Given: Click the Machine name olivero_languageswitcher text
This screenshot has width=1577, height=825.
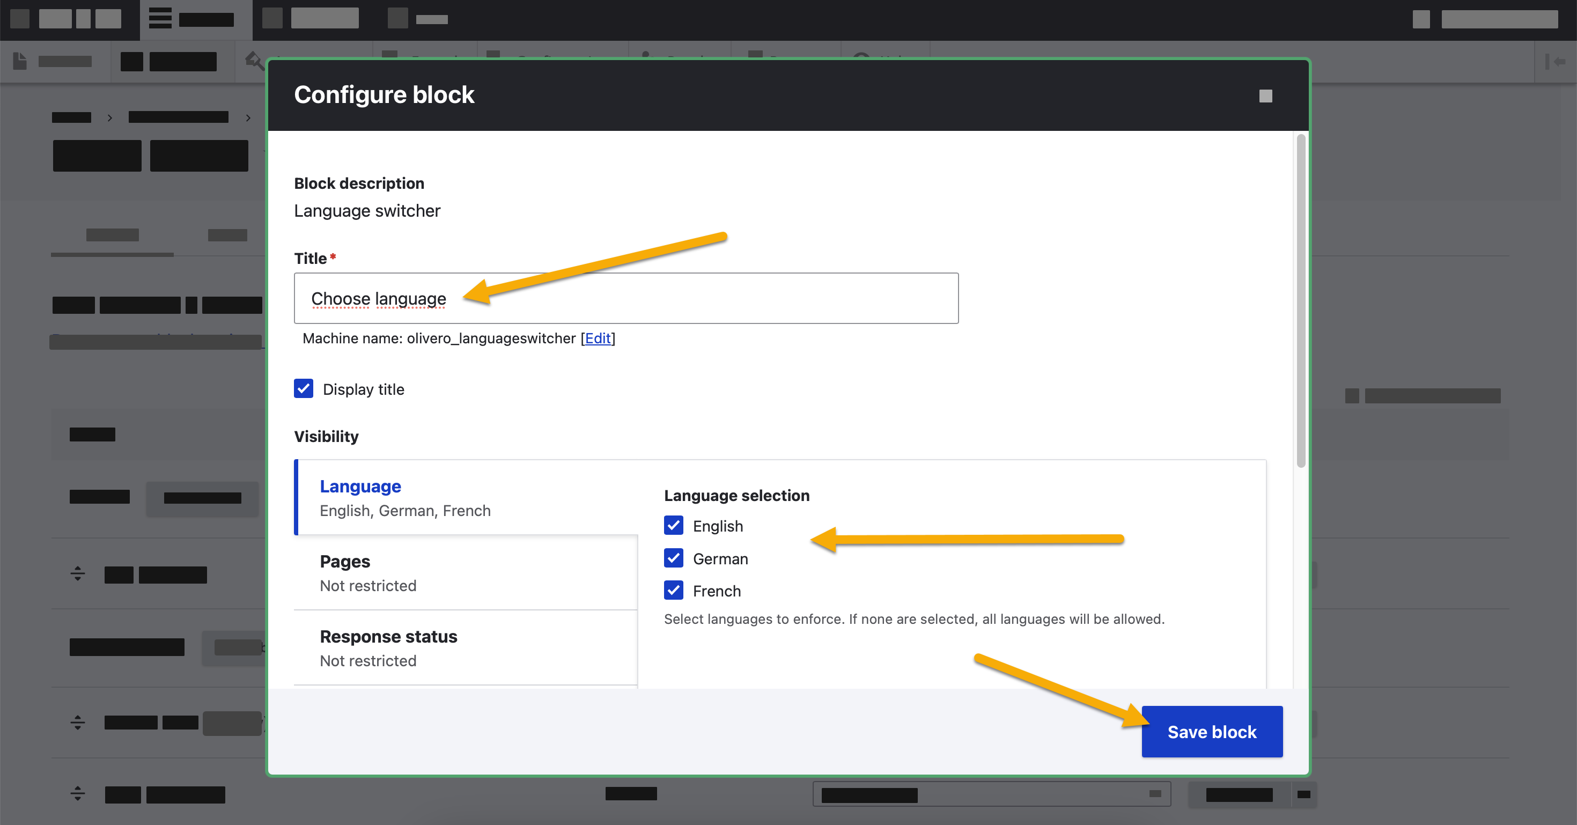Looking at the screenshot, I should click(439, 338).
